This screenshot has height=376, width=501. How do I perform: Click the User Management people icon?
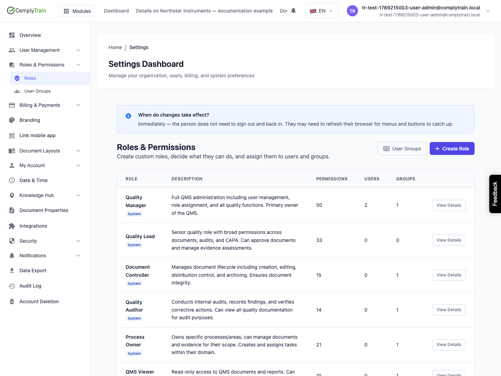pyautogui.click(x=12, y=50)
